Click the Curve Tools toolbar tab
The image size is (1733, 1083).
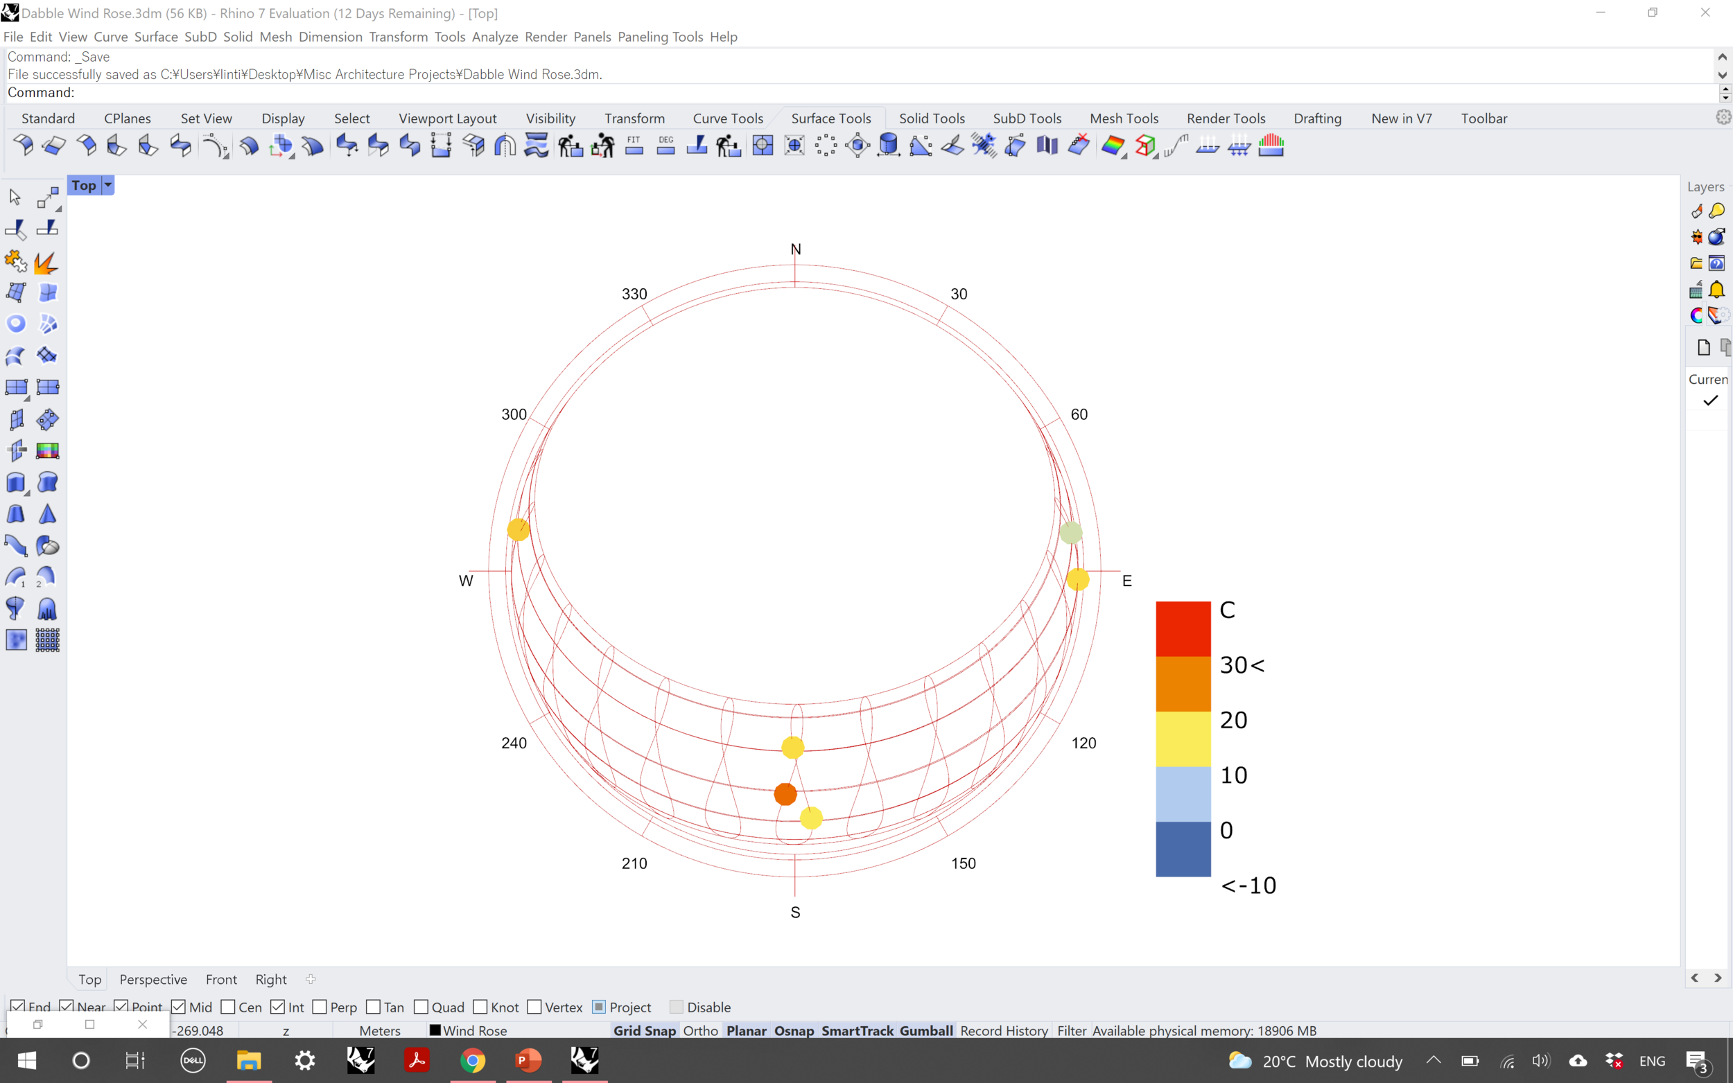[726, 117]
